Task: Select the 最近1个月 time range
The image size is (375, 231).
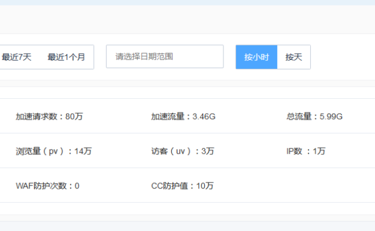Action: 66,57
